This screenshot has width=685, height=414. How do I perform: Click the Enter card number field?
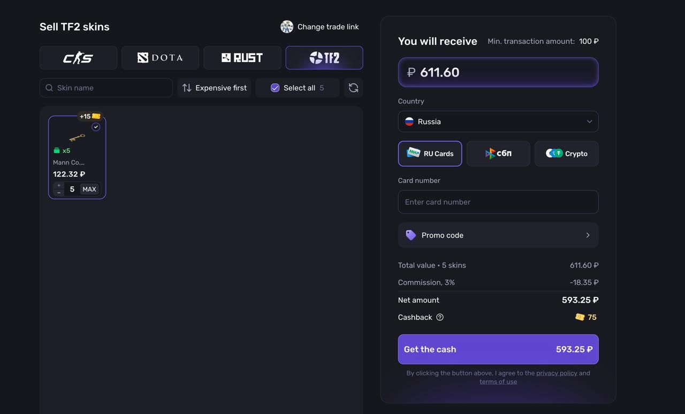[498, 202]
